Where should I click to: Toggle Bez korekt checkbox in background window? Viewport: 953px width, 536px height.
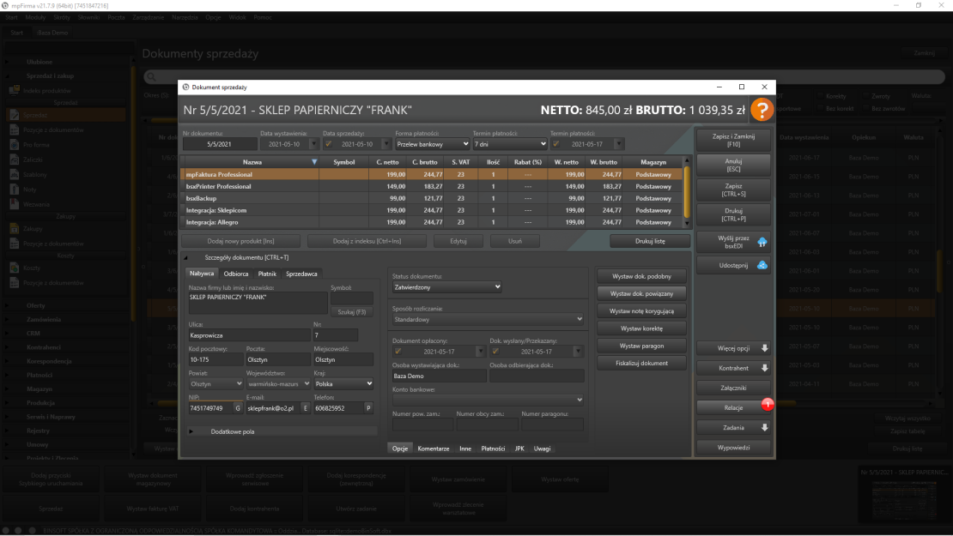tap(821, 109)
